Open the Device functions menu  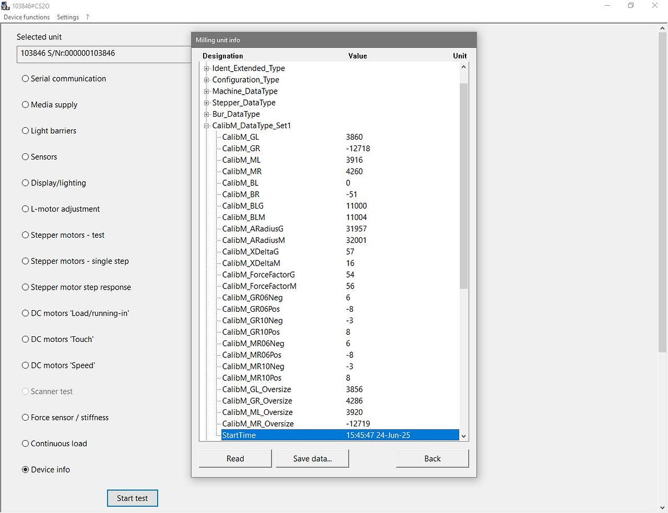[x=27, y=17]
